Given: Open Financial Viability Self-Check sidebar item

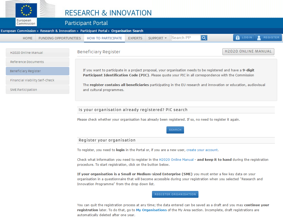Looking at the screenshot, I should click(x=38, y=80).
